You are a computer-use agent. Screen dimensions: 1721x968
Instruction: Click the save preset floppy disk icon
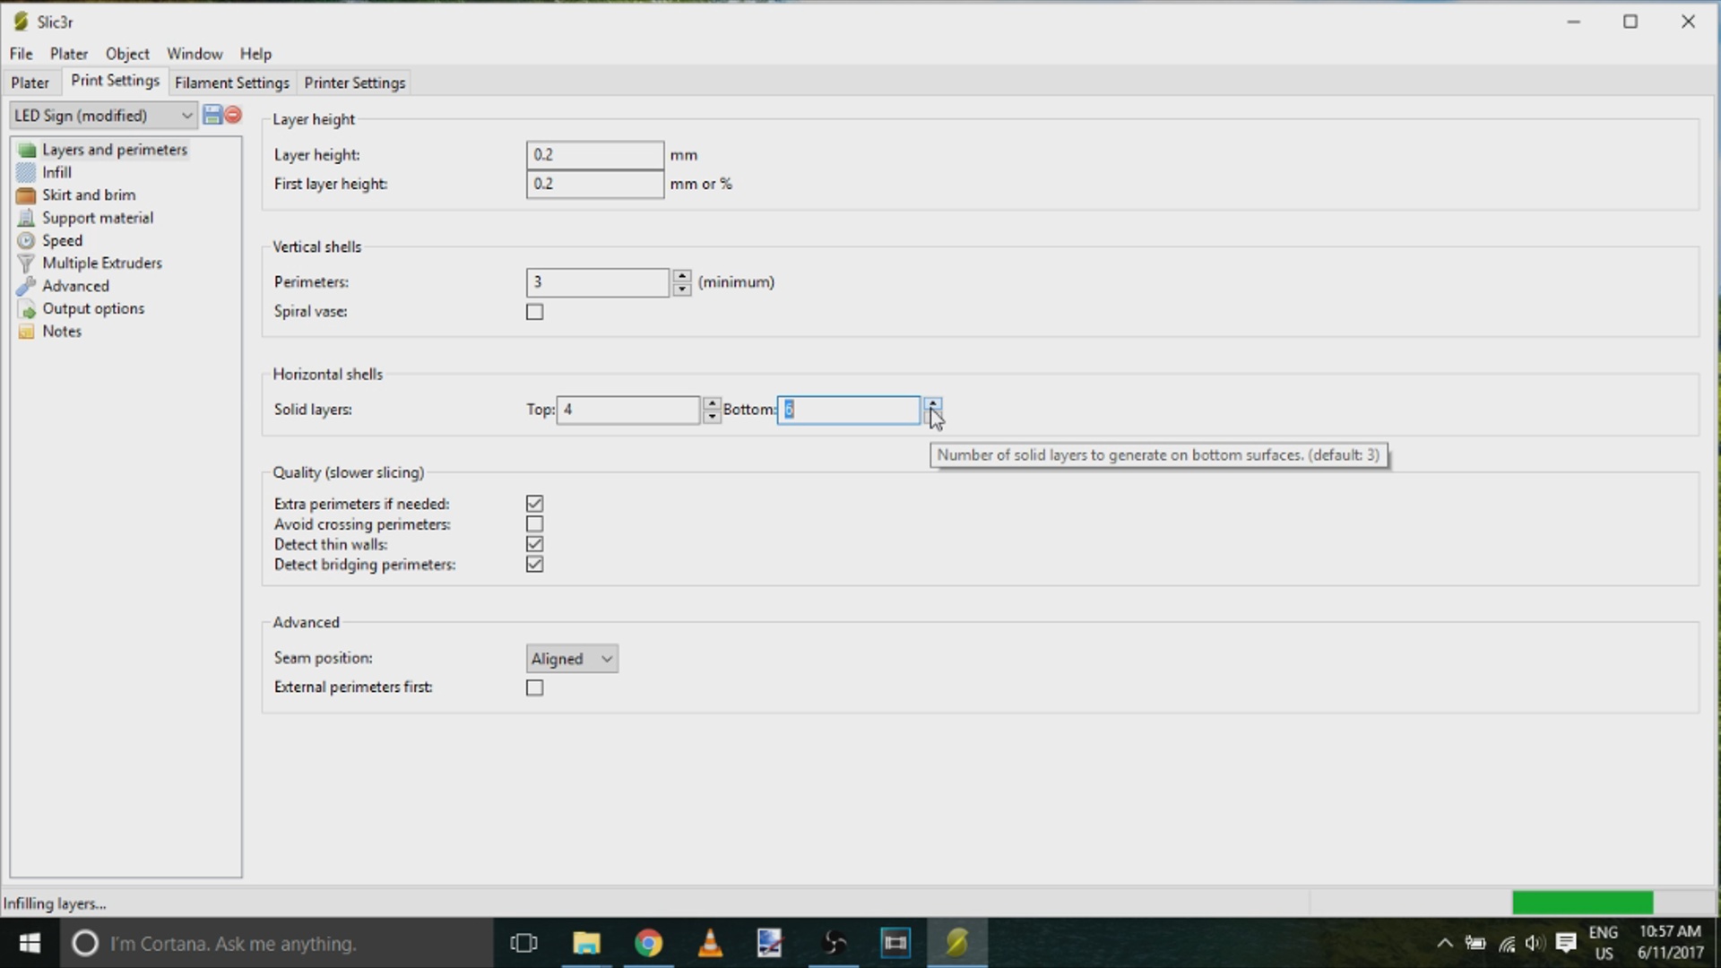(x=212, y=115)
